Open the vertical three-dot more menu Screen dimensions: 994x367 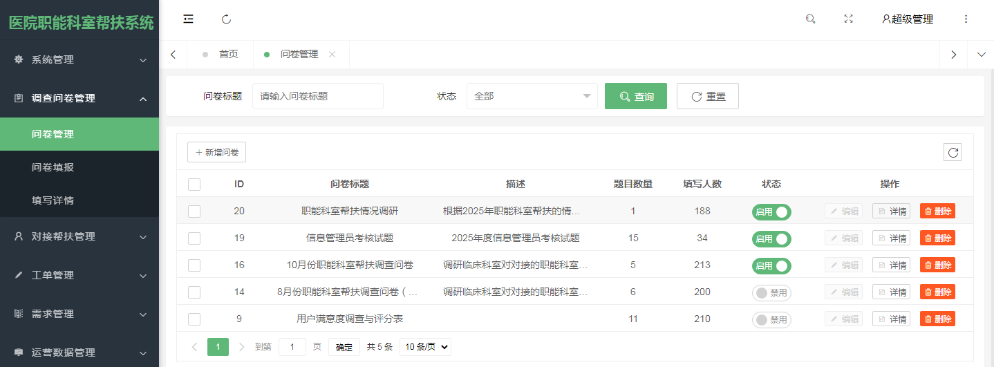(966, 19)
